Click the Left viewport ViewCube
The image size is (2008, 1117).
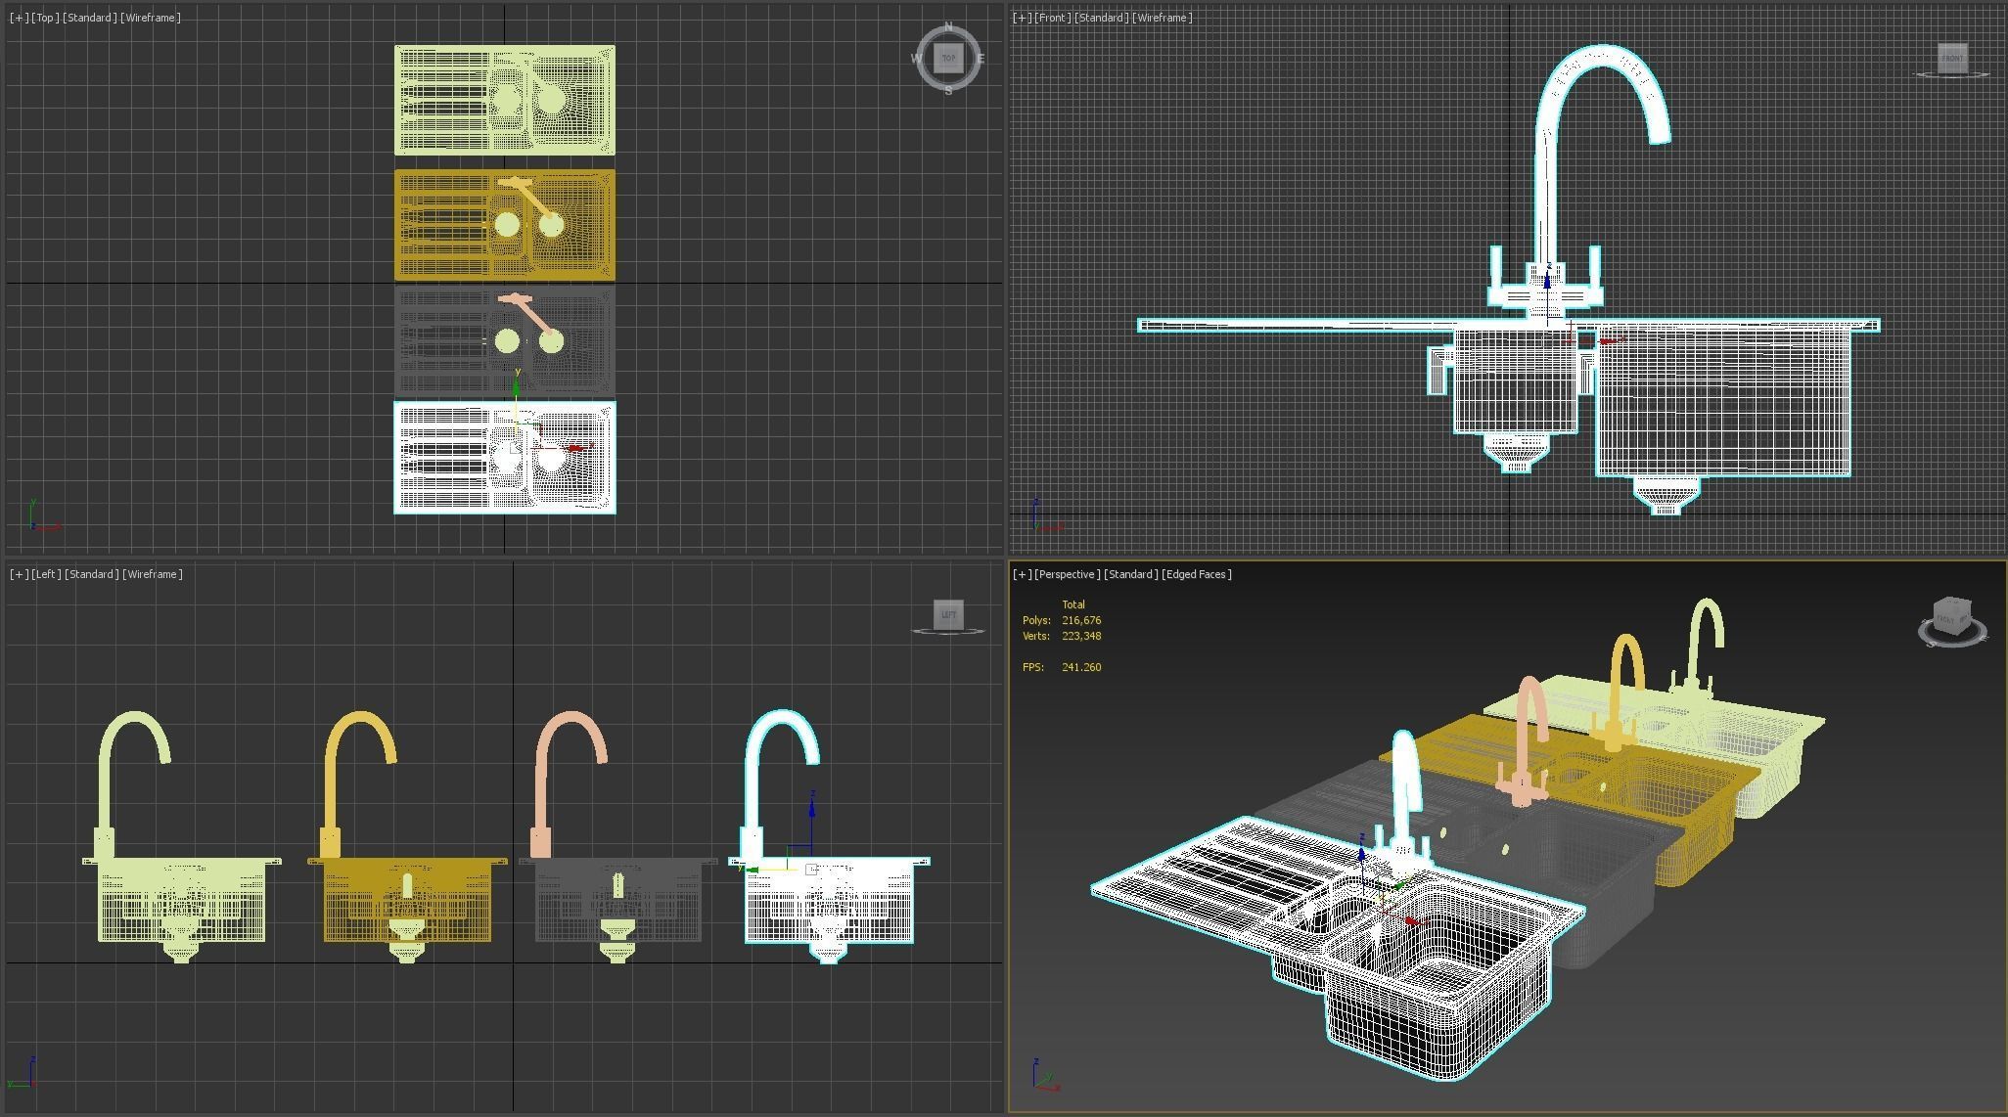(948, 614)
